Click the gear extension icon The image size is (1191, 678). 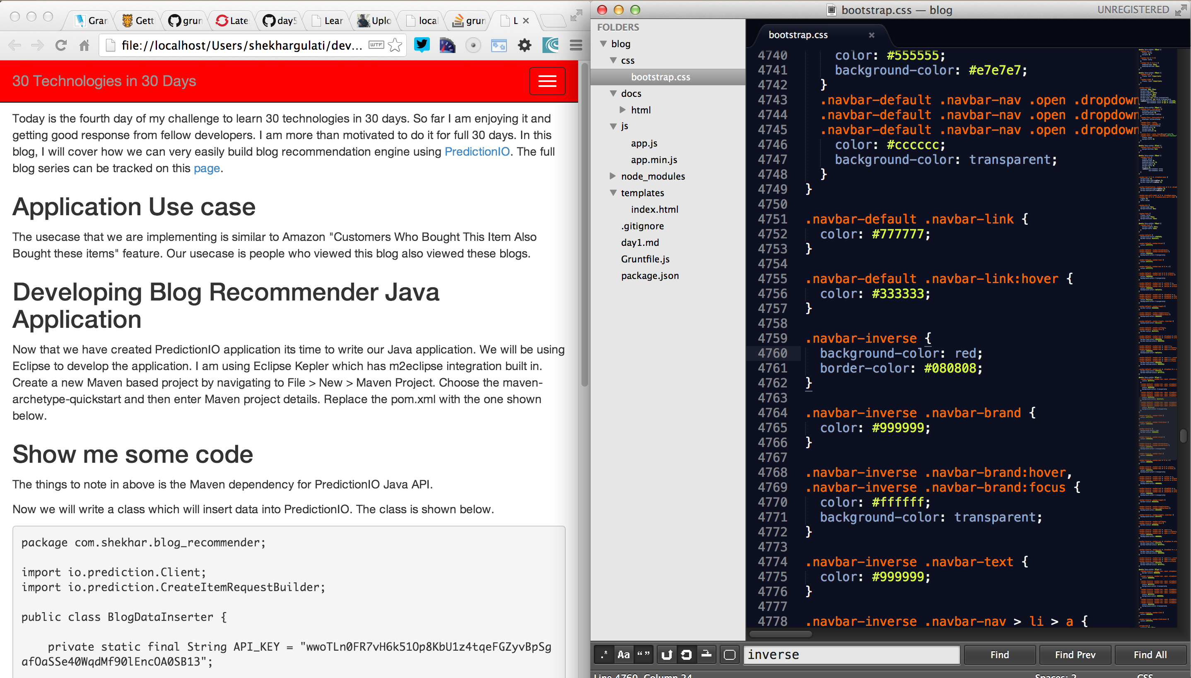[x=524, y=45]
